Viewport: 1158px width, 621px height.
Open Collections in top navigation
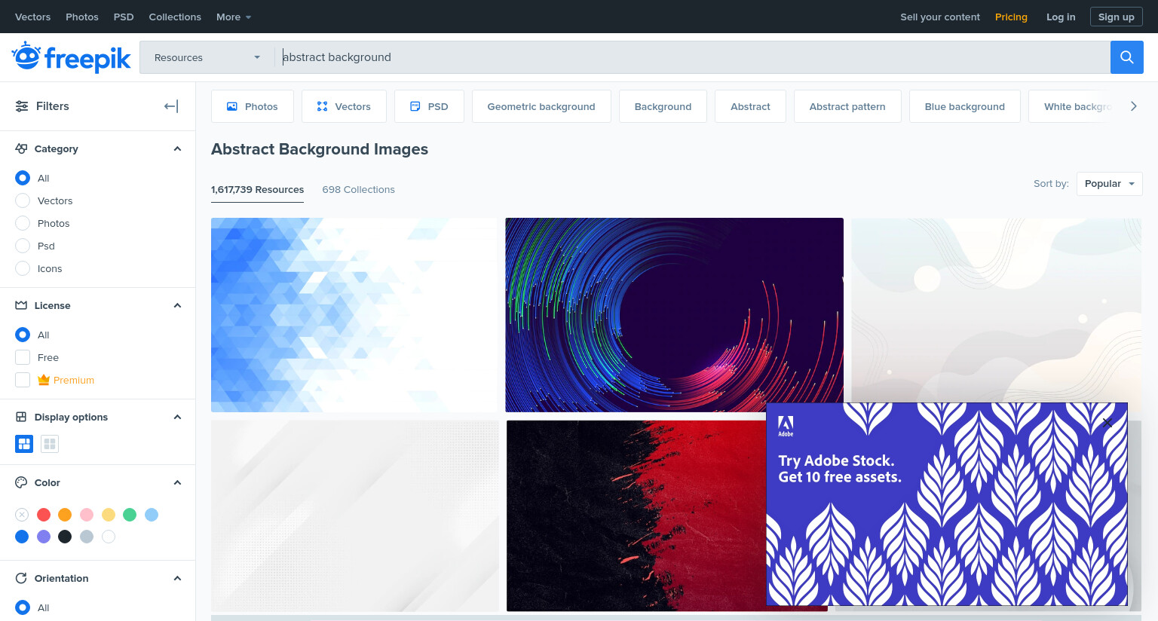tap(175, 17)
